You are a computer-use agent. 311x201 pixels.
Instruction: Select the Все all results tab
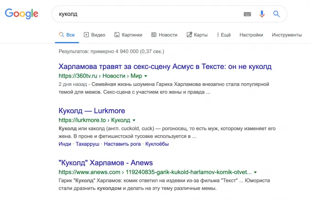click(x=67, y=35)
